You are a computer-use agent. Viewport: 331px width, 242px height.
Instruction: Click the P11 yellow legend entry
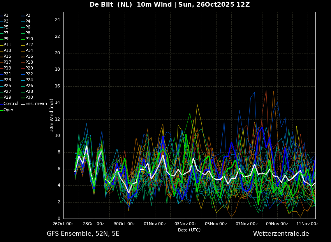[5, 44]
